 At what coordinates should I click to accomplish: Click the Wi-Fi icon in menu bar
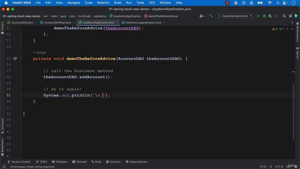coord(270,3)
